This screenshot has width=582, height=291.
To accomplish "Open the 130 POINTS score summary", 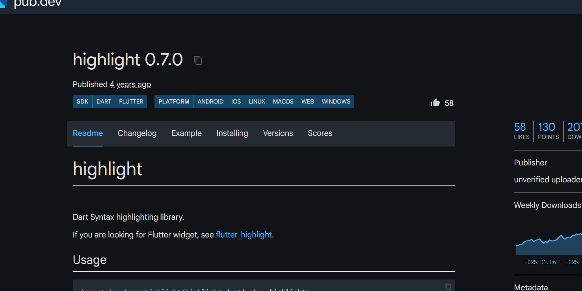I will point(548,131).
